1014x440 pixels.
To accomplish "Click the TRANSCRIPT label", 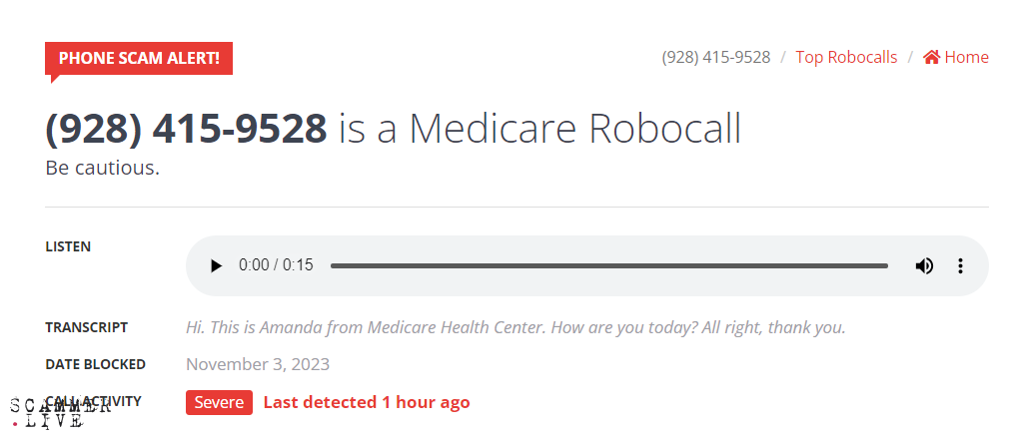I will (x=86, y=327).
